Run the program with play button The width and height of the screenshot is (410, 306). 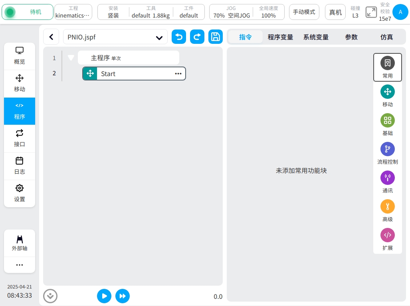click(x=104, y=296)
